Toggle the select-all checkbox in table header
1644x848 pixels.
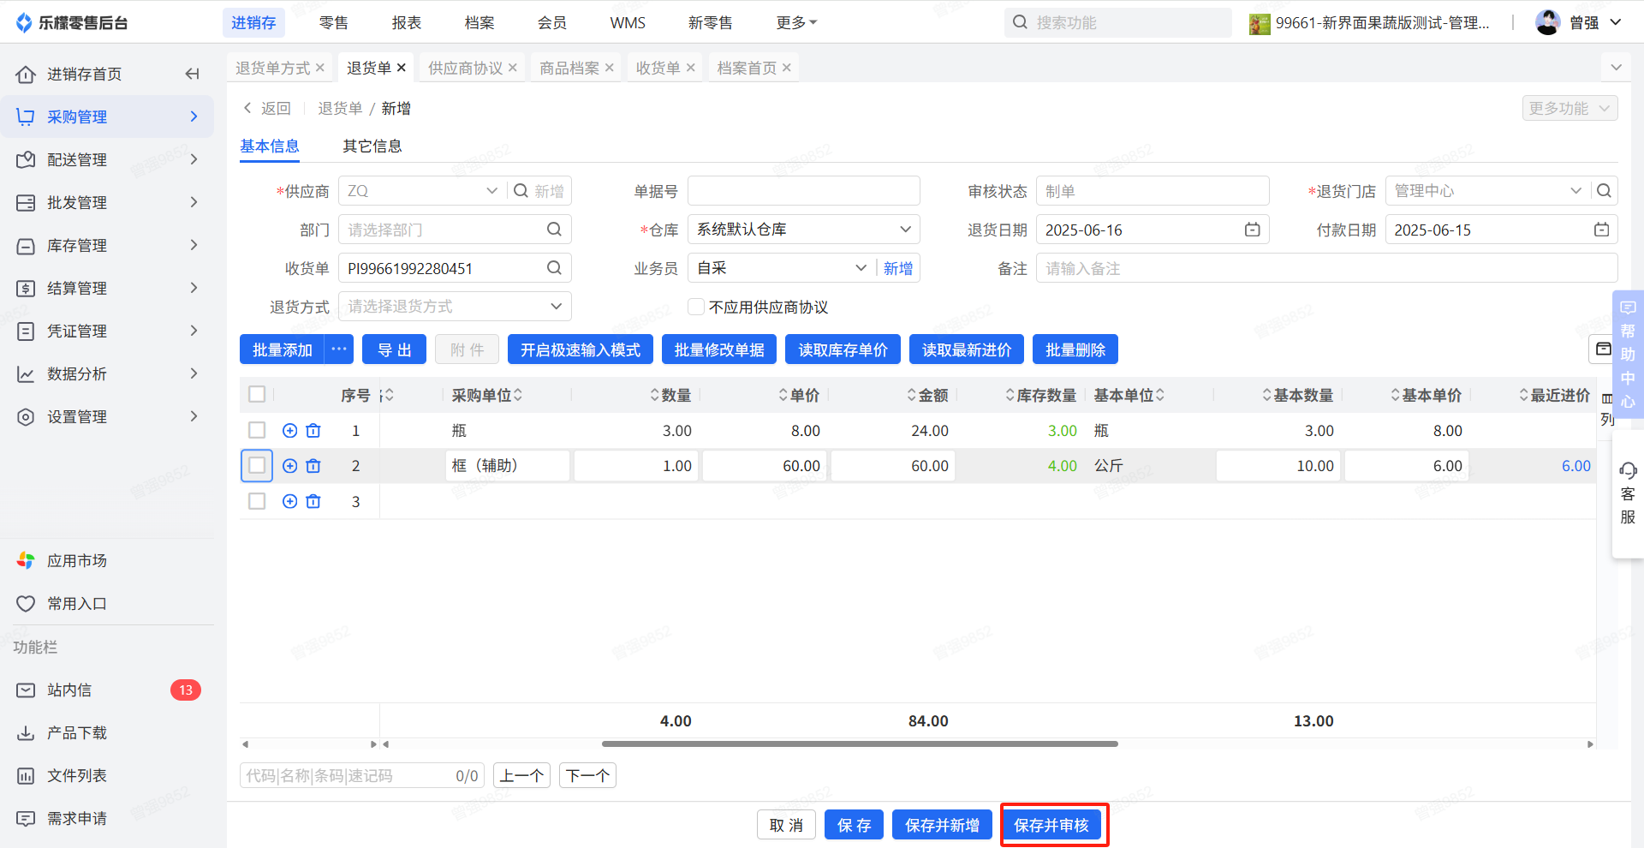257,394
